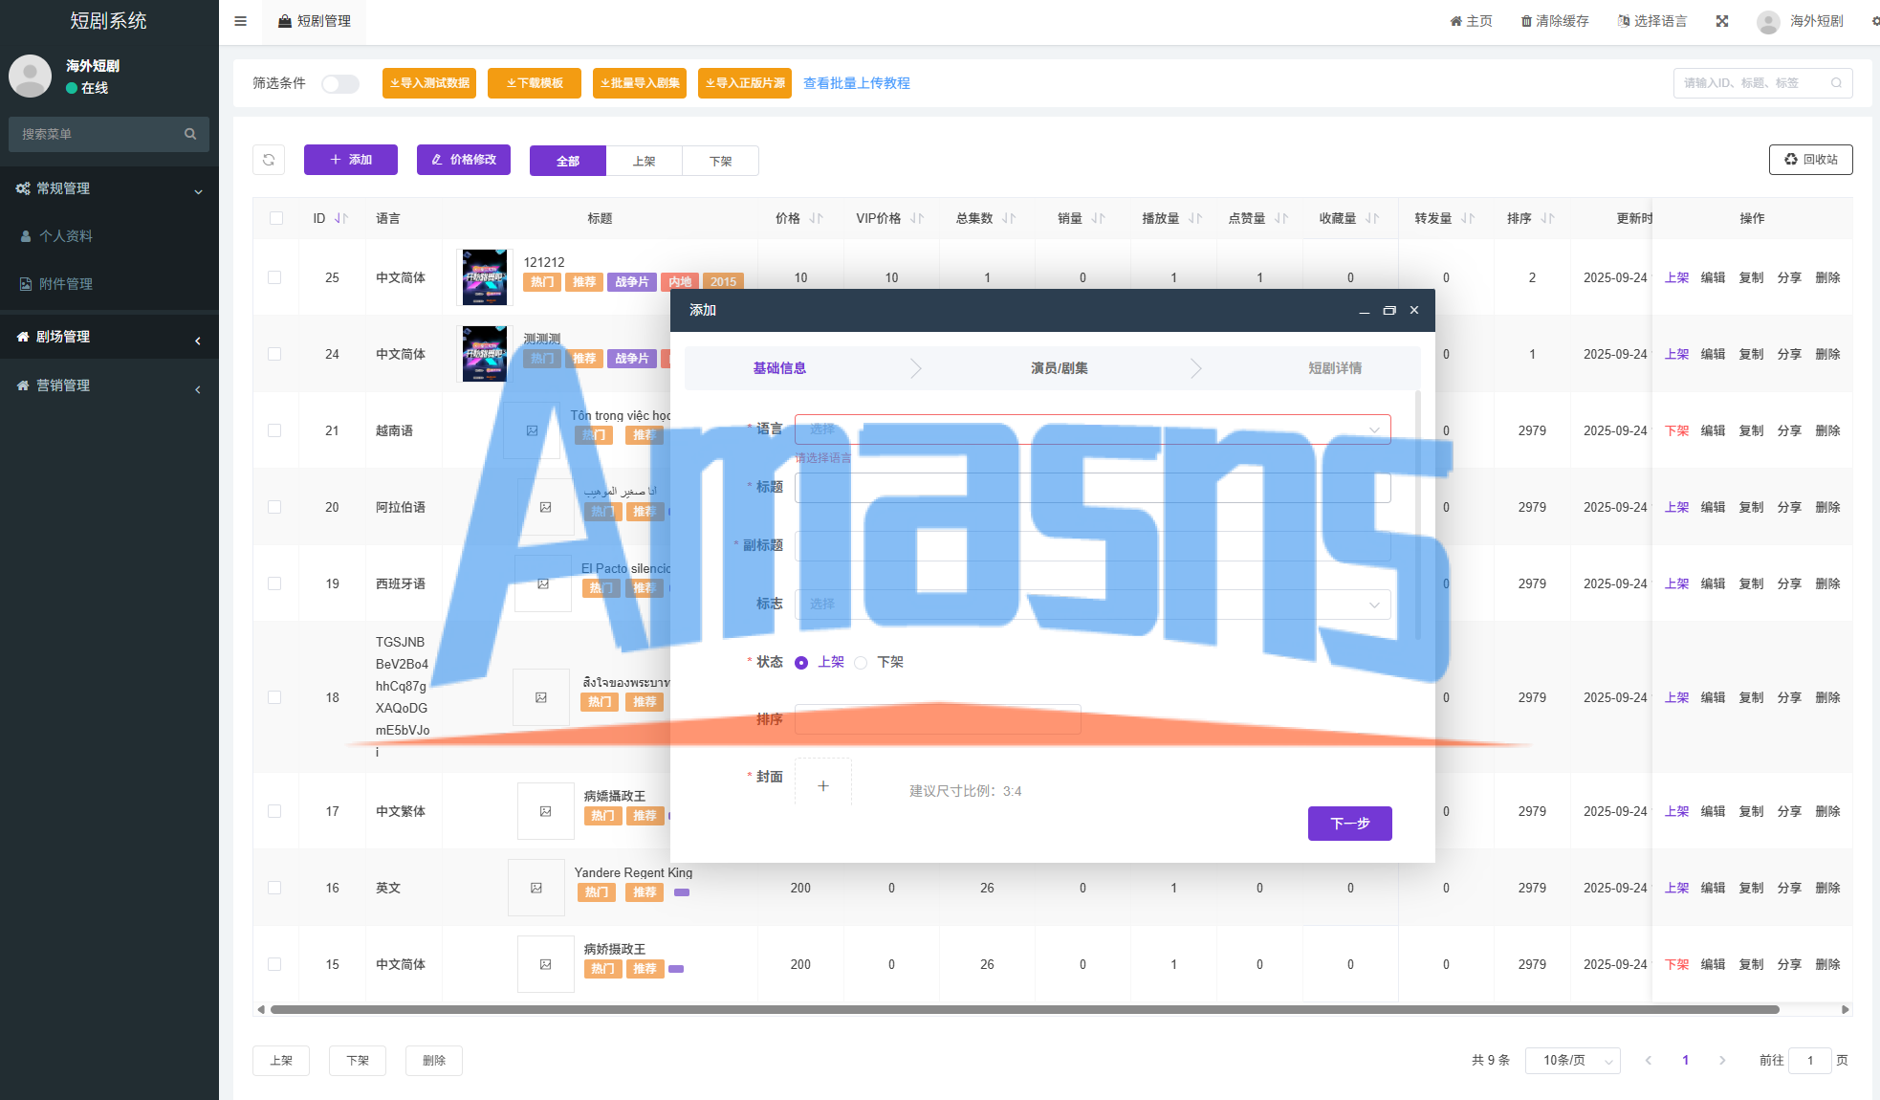Click the sidebar menu search icon
Image resolution: width=1880 pixels, height=1100 pixels.
pyautogui.click(x=190, y=134)
